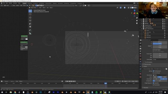Open the File menu
The image size is (168, 94).
tap(4, 3)
